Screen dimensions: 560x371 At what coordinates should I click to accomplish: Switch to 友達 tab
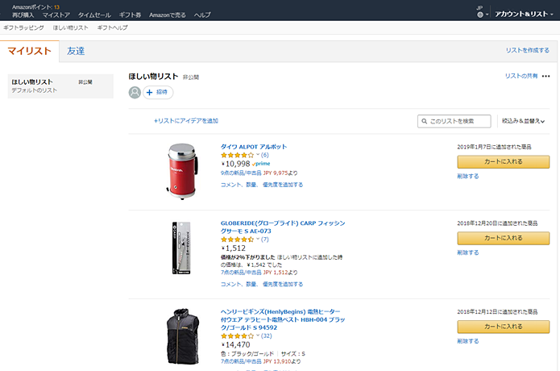coord(76,51)
